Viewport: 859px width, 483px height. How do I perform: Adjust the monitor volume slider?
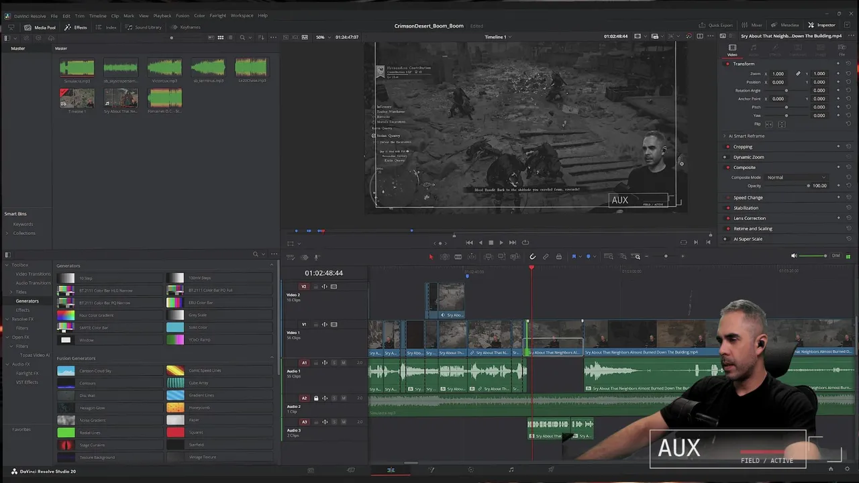click(814, 256)
